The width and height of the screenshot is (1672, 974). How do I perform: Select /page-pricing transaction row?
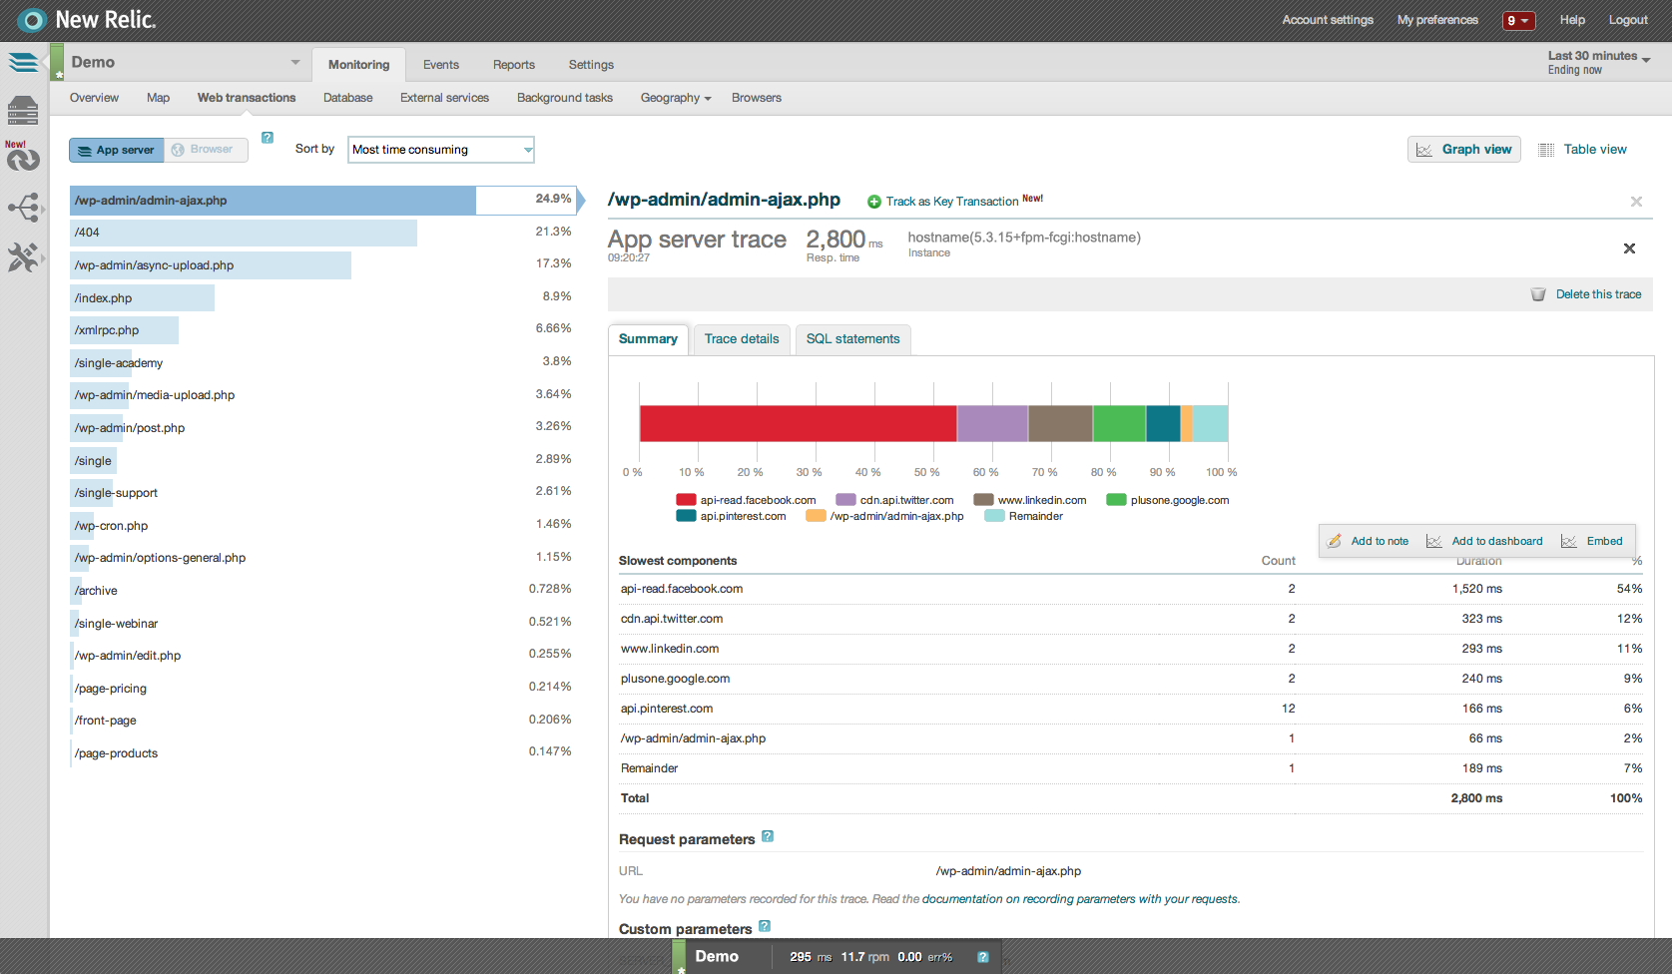pos(321,689)
